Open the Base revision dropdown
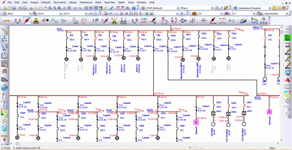The image size is (292, 150). [x=30, y=14]
